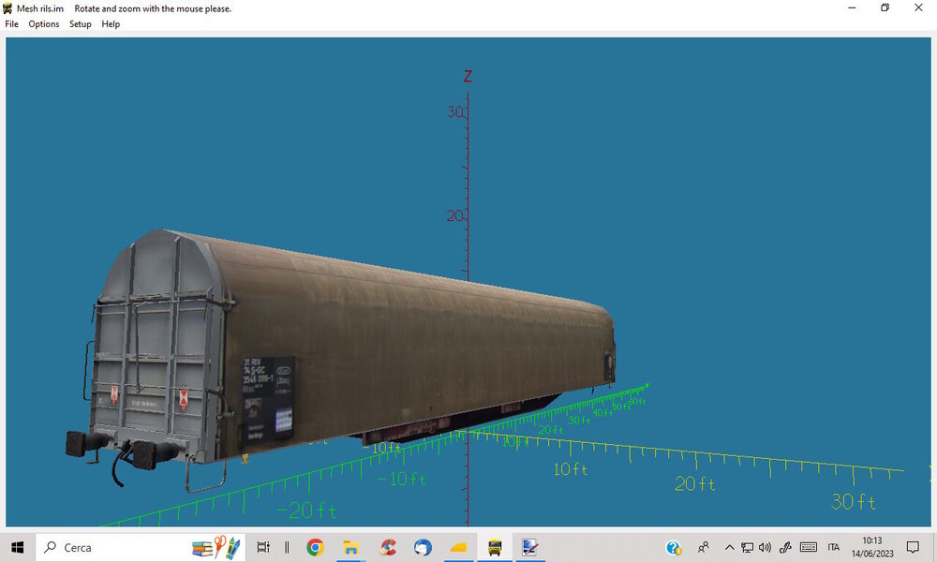Open the monitor-with-pen taskbar app
Image resolution: width=937 pixels, height=562 pixels.
(529, 547)
